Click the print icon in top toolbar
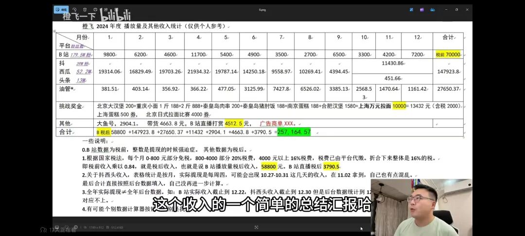Viewport: 525px width, 236px height. (95, 10)
